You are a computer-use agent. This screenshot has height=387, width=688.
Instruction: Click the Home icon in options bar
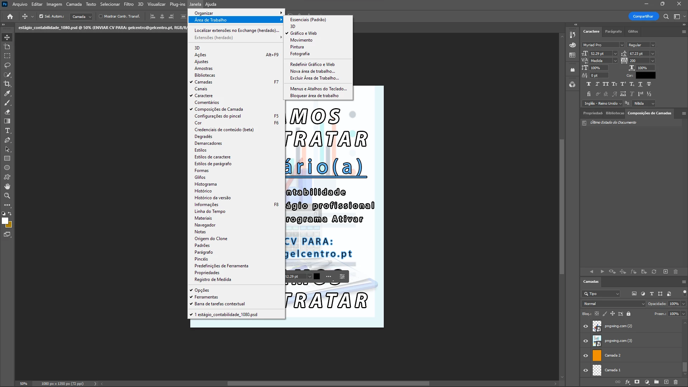pyautogui.click(x=10, y=16)
